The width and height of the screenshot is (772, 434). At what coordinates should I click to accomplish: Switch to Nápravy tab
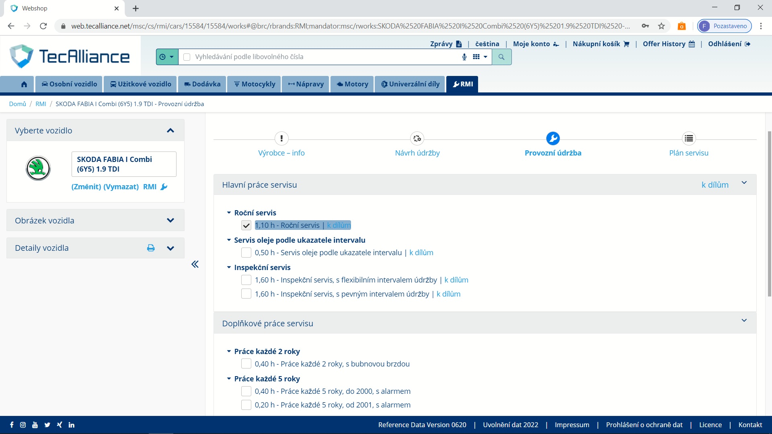(306, 84)
